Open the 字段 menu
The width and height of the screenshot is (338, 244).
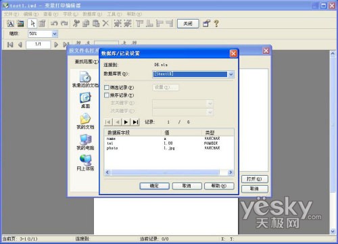[x=70, y=14]
